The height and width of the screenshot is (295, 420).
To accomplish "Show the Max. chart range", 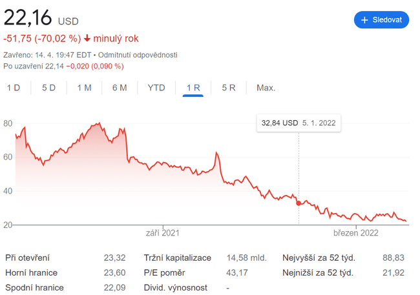I will point(266,88).
